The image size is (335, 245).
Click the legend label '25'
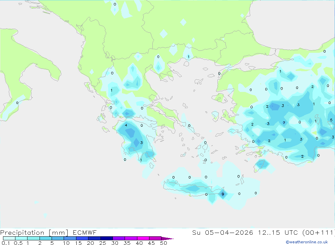click(x=103, y=243)
